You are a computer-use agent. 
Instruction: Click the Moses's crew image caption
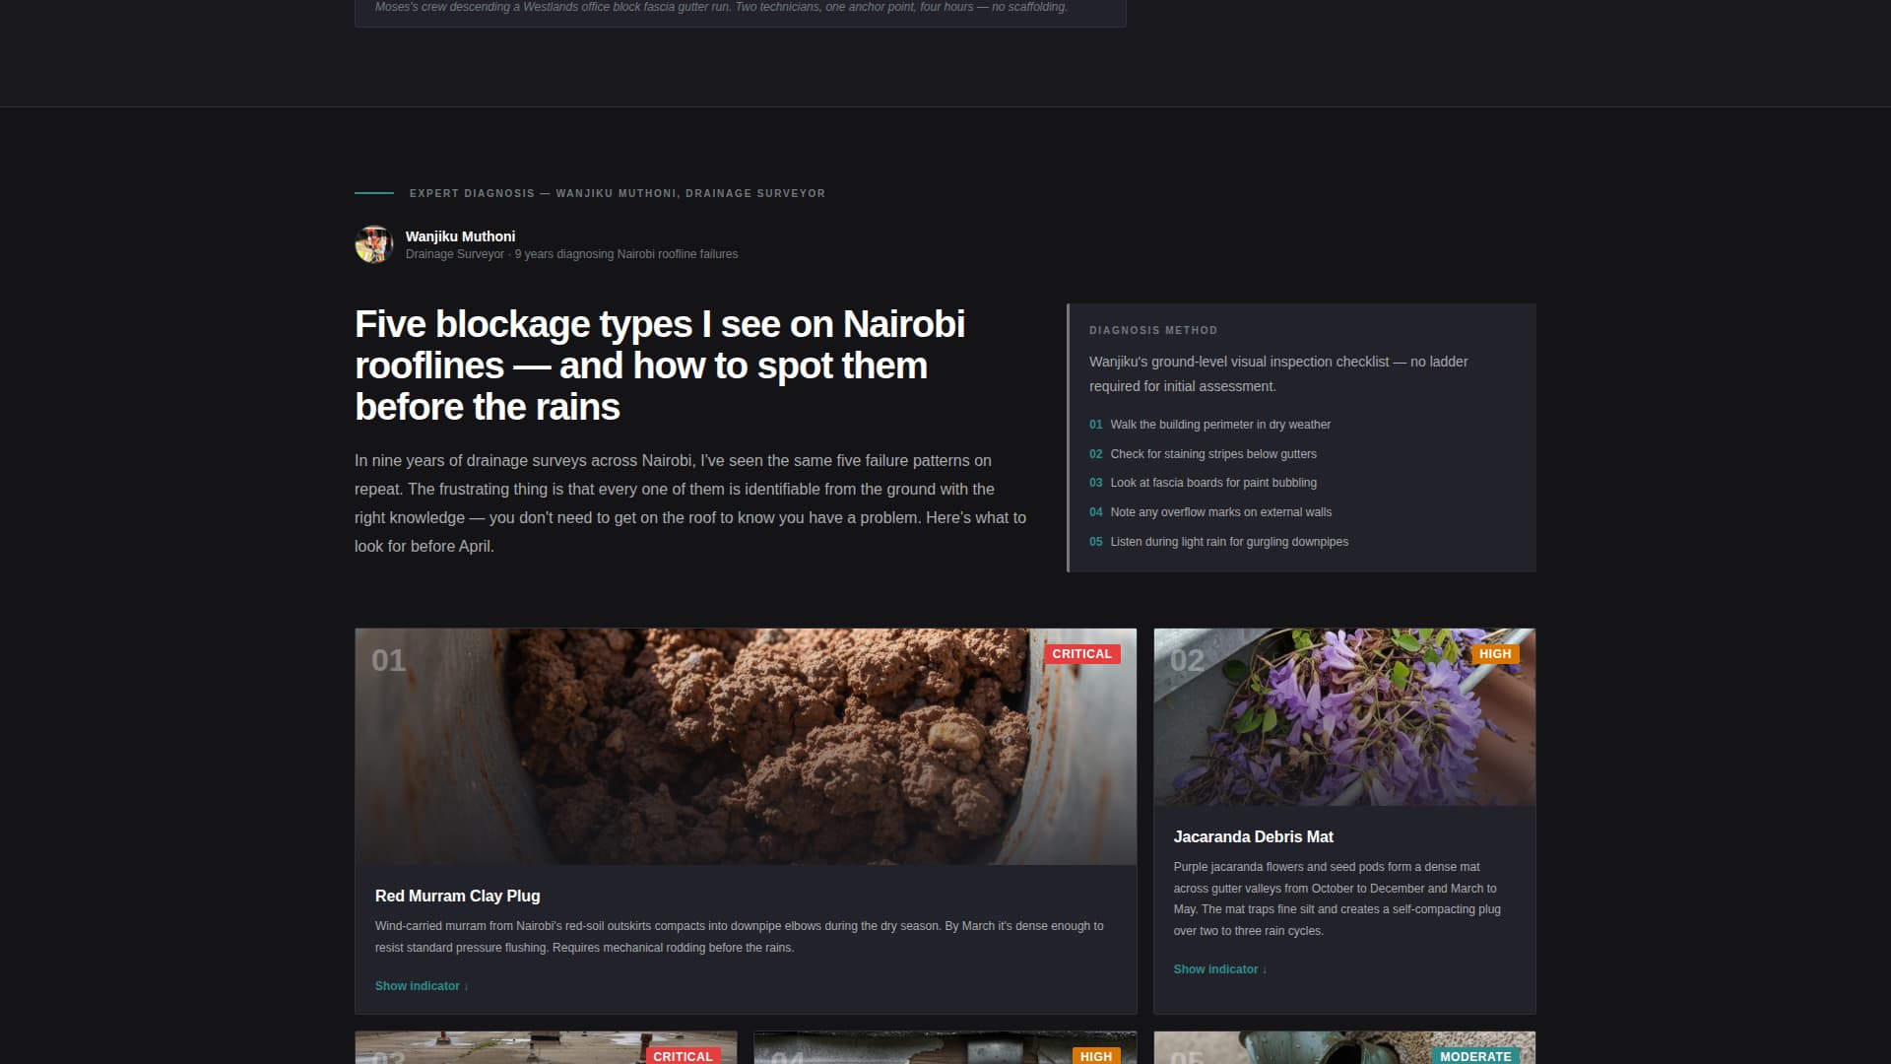pos(721,7)
